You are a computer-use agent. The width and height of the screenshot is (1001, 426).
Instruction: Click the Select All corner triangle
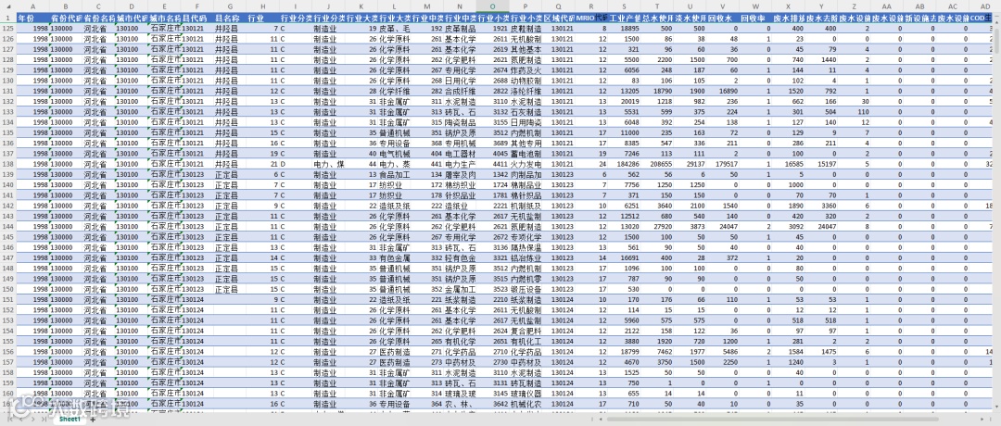click(7, 6)
